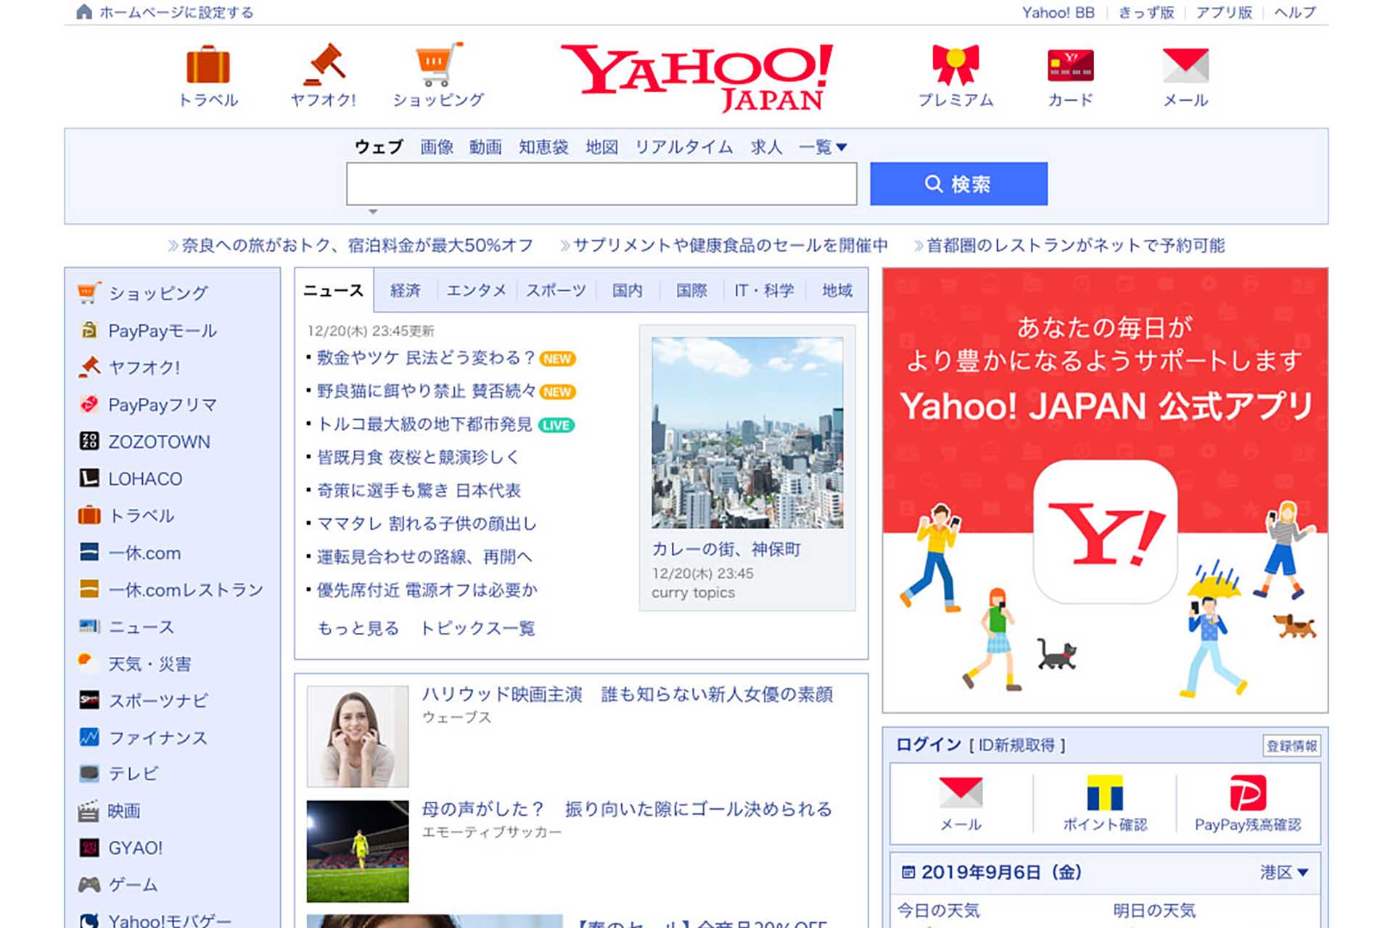Click the PayPayモール sidebar icon
The width and height of the screenshot is (1393, 928).
coord(89,330)
